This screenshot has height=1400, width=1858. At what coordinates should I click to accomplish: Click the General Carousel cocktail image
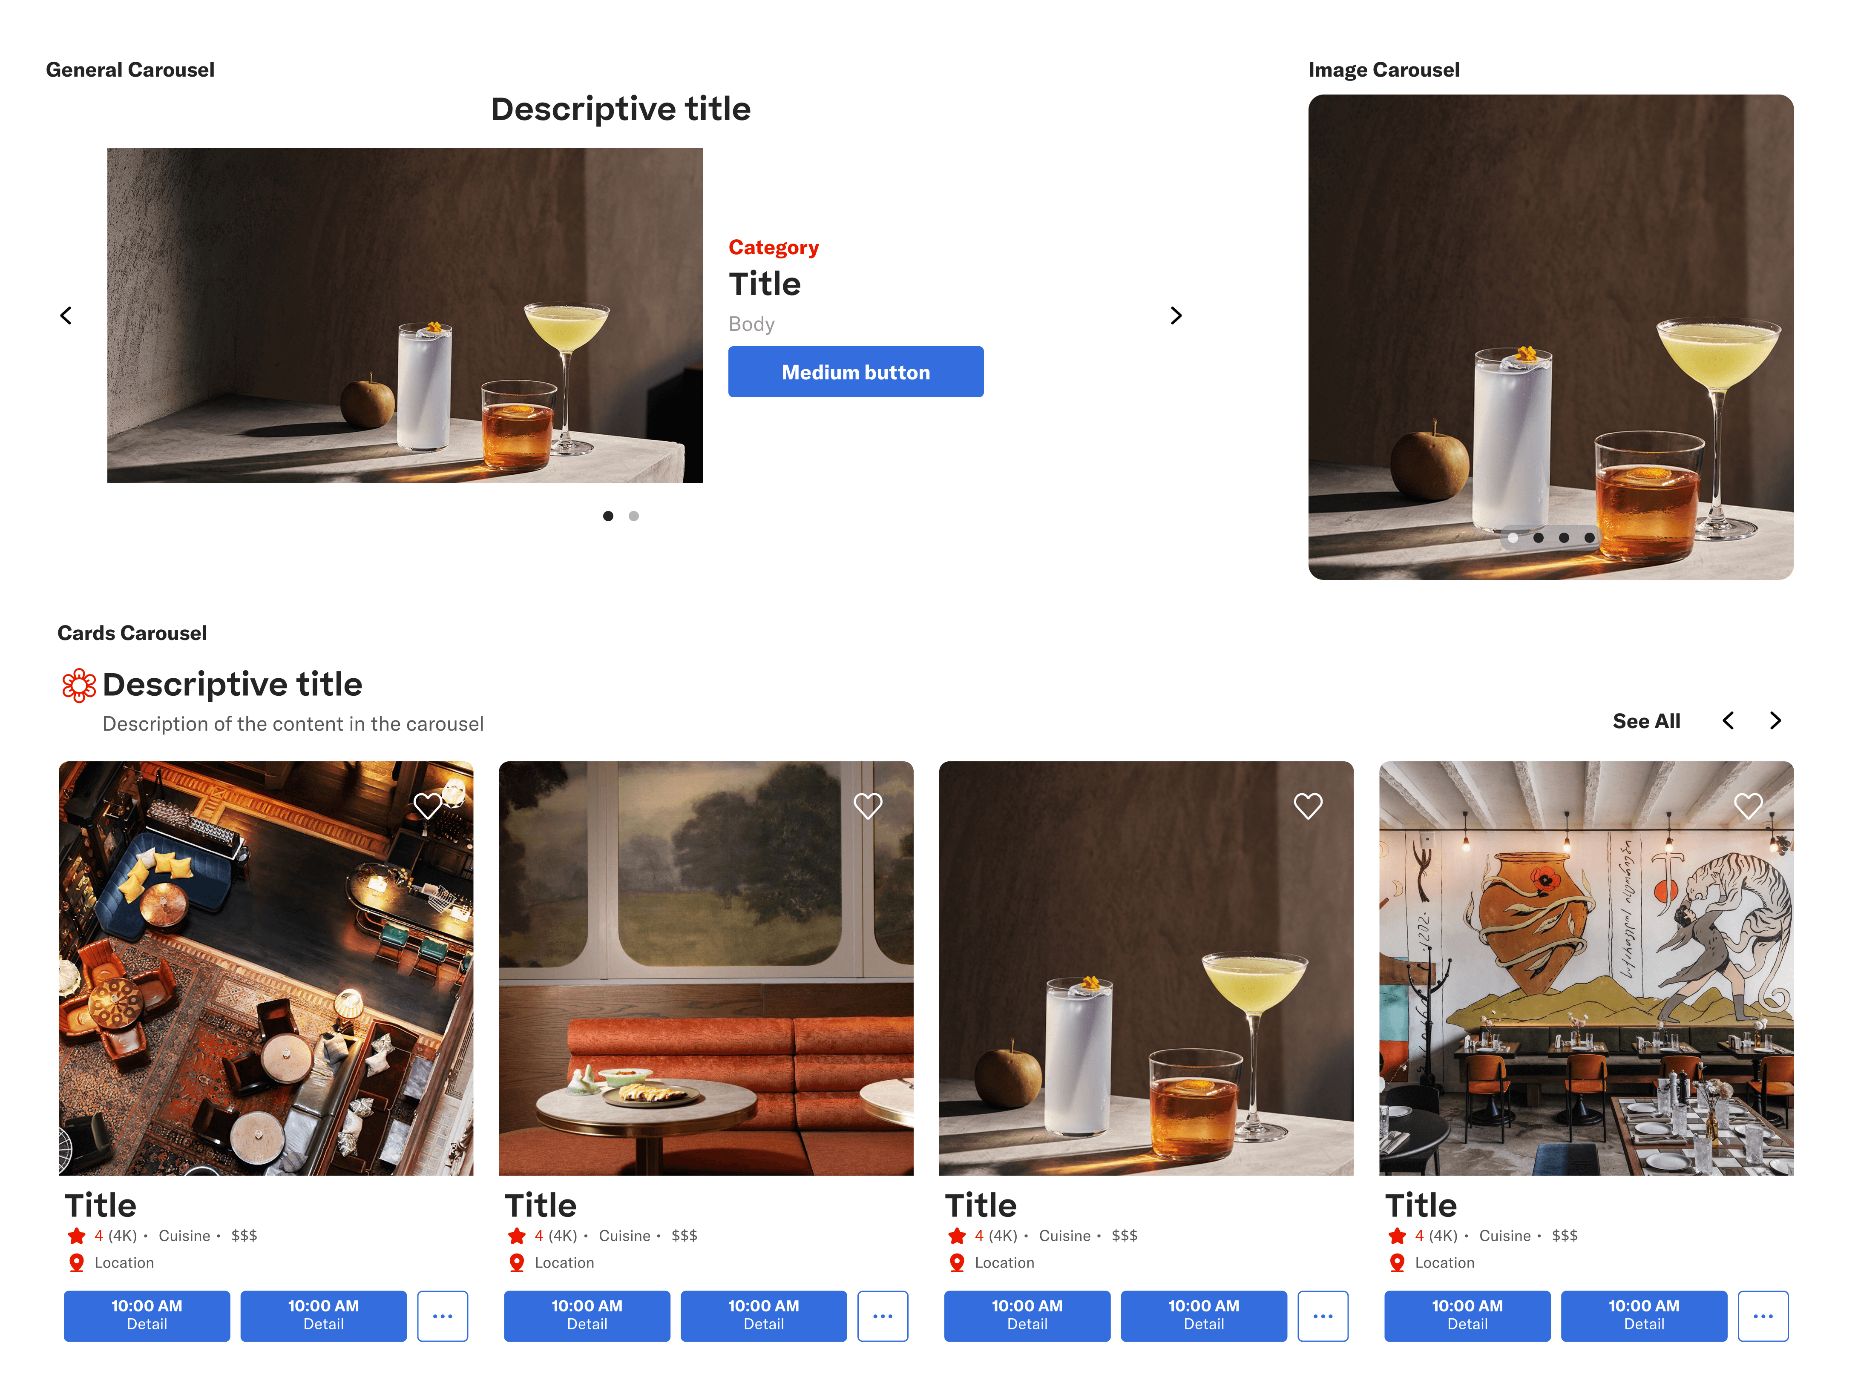[405, 316]
